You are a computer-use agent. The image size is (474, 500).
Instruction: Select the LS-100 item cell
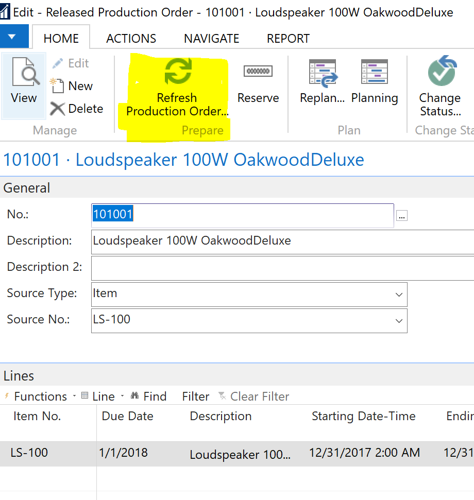(x=48, y=453)
